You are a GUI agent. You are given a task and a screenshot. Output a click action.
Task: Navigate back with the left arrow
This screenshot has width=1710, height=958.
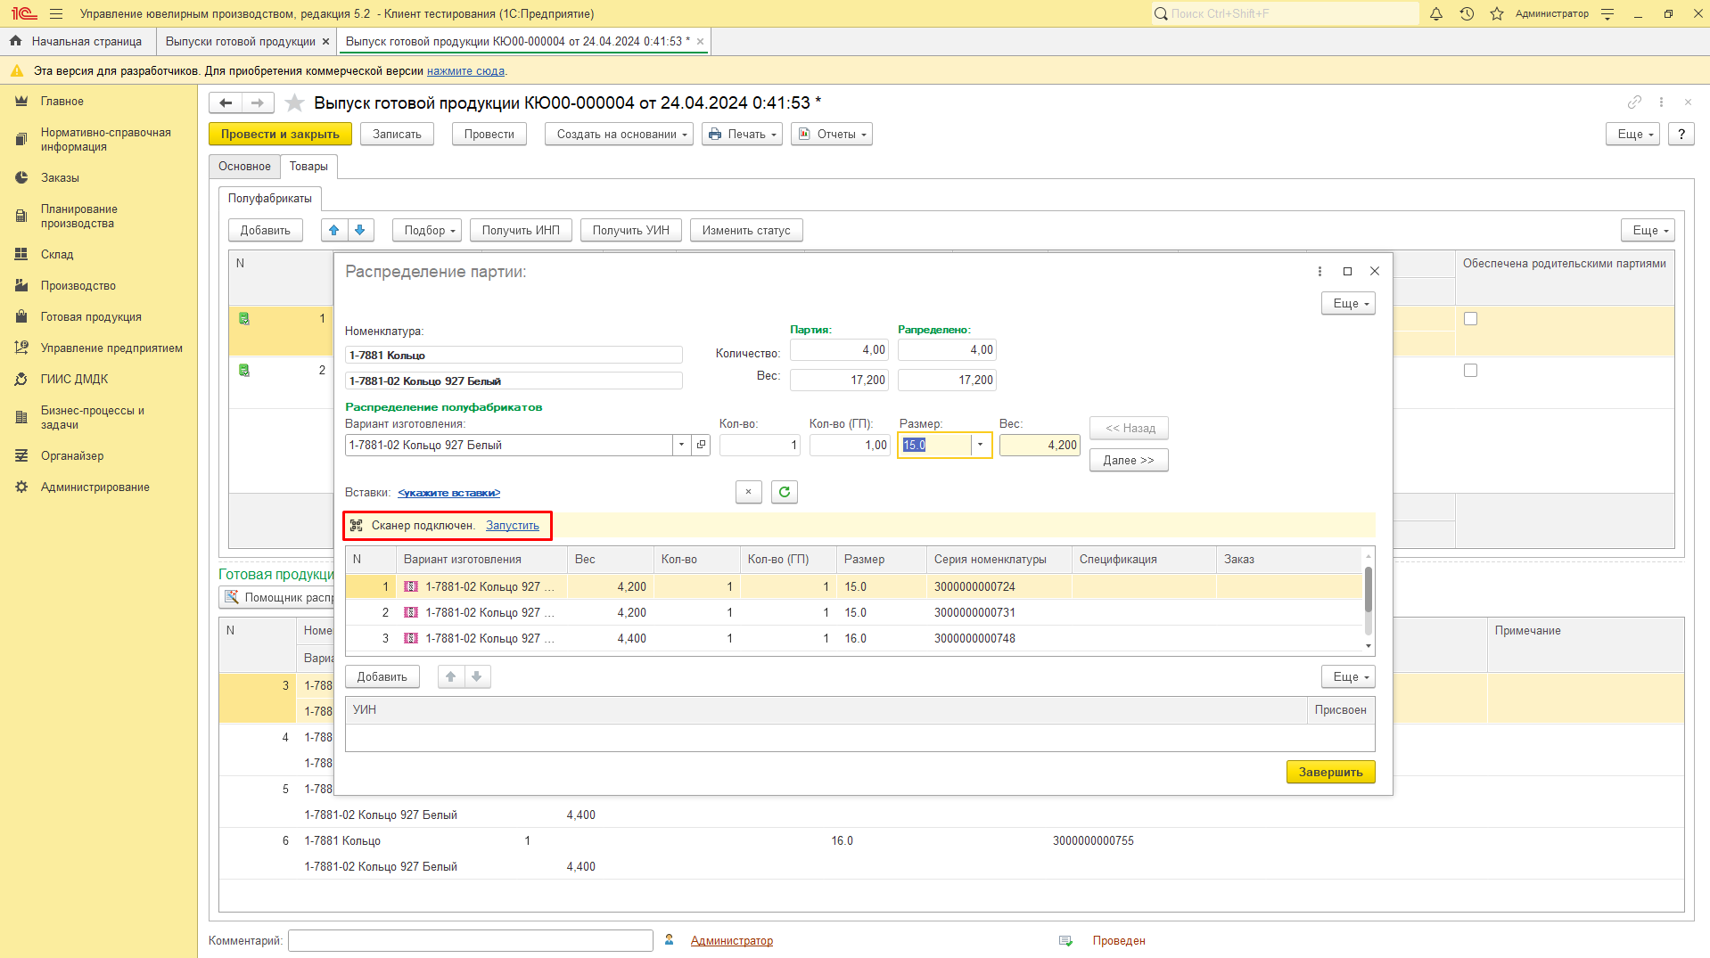point(226,103)
